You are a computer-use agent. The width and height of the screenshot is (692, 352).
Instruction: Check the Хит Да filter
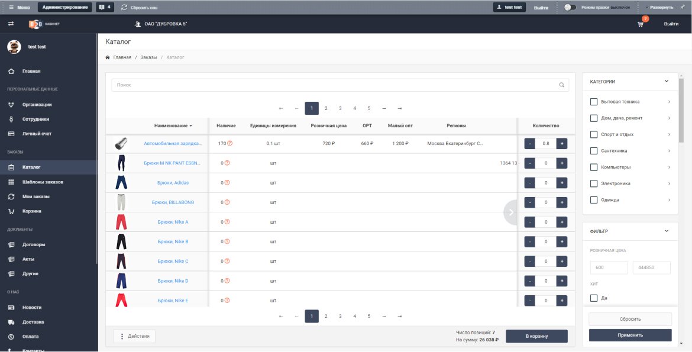click(x=594, y=298)
